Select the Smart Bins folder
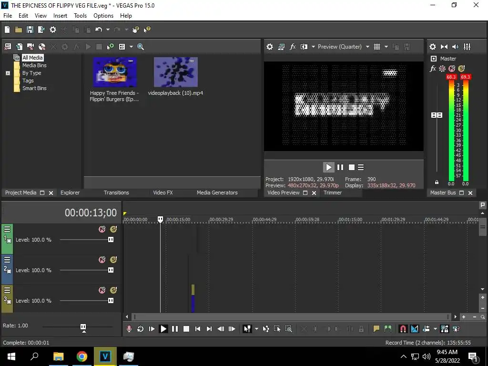The image size is (488, 366). [x=34, y=88]
